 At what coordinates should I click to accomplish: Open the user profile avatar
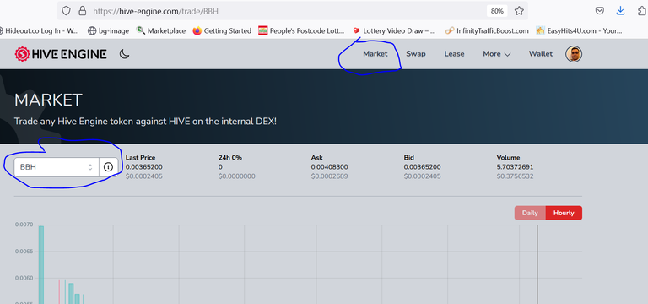[x=574, y=54]
